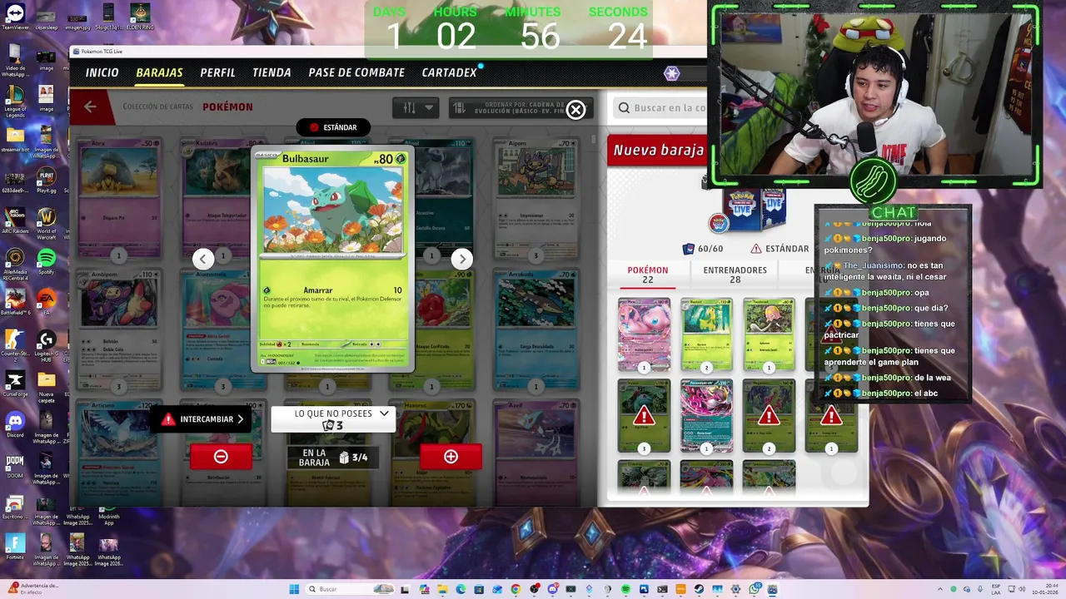Open Steam from taskbar
The width and height of the screenshot is (1066, 599).
[x=699, y=589]
